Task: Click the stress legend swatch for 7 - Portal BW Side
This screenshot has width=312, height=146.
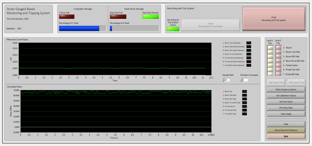Action: tap(245, 114)
